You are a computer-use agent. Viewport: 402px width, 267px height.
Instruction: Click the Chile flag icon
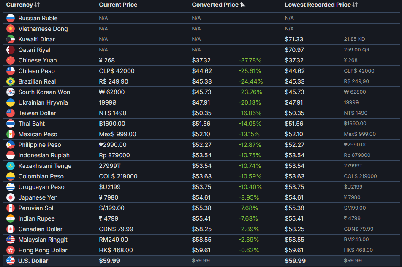click(x=11, y=71)
